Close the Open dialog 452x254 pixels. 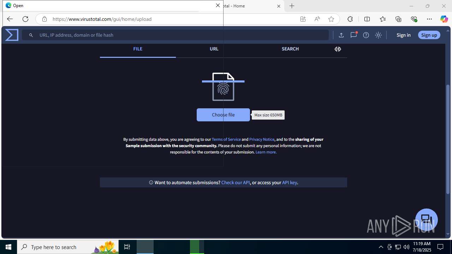218,5
